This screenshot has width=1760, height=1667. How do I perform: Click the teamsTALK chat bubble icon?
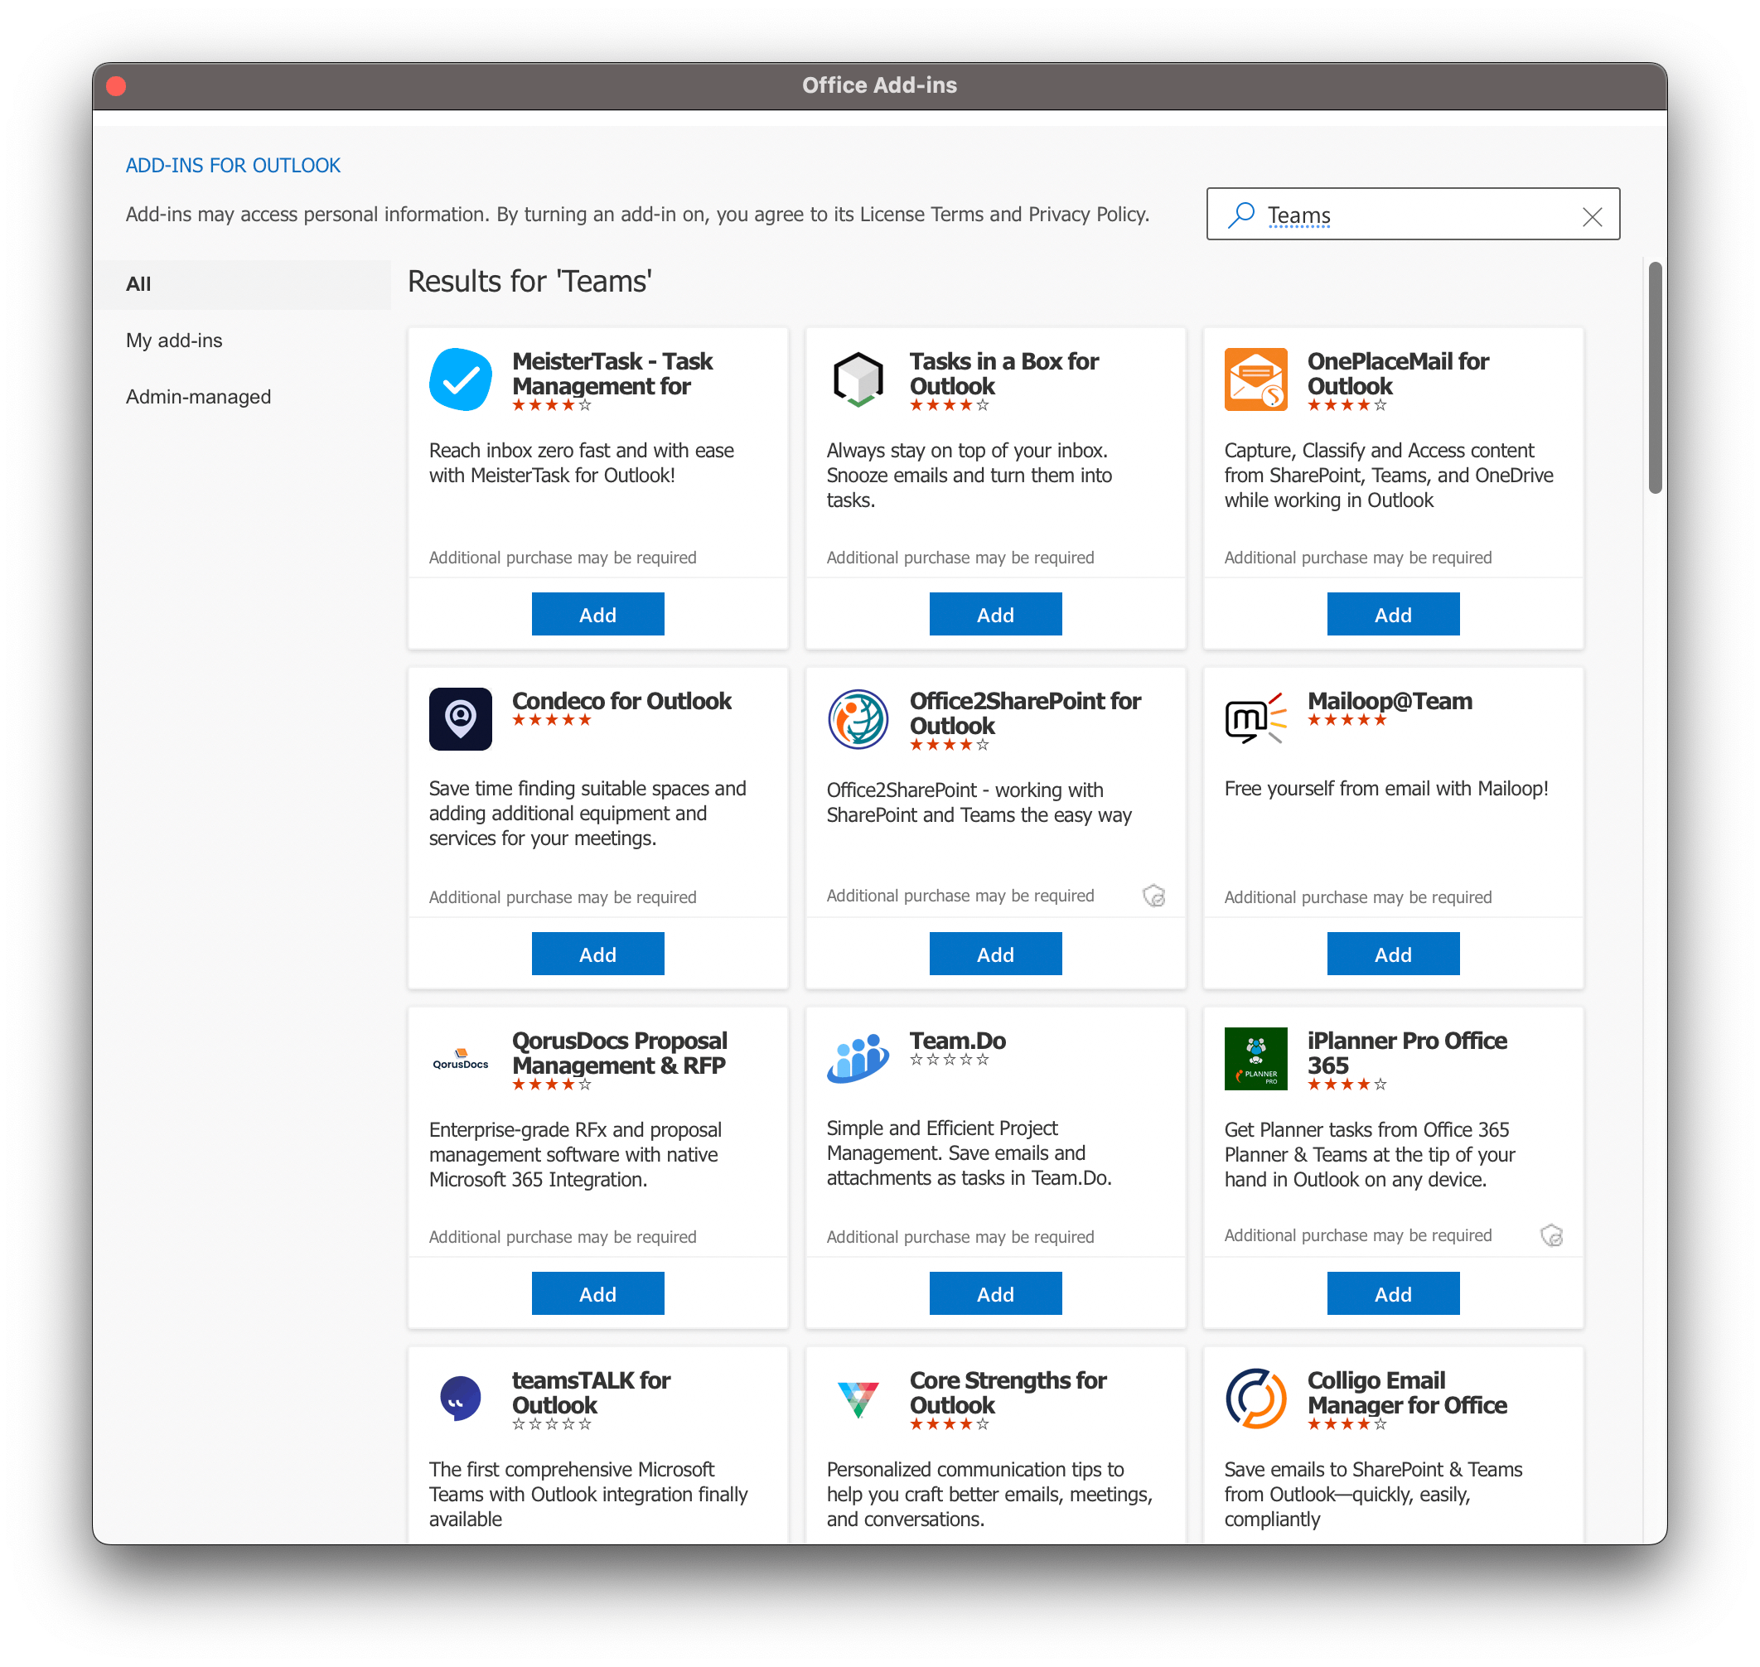point(460,1398)
